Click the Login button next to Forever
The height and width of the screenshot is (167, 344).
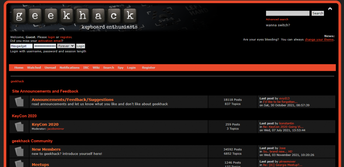click(x=81, y=46)
